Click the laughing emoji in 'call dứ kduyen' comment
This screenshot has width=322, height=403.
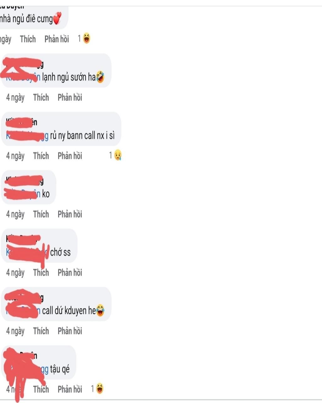click(x=100, y=310)
